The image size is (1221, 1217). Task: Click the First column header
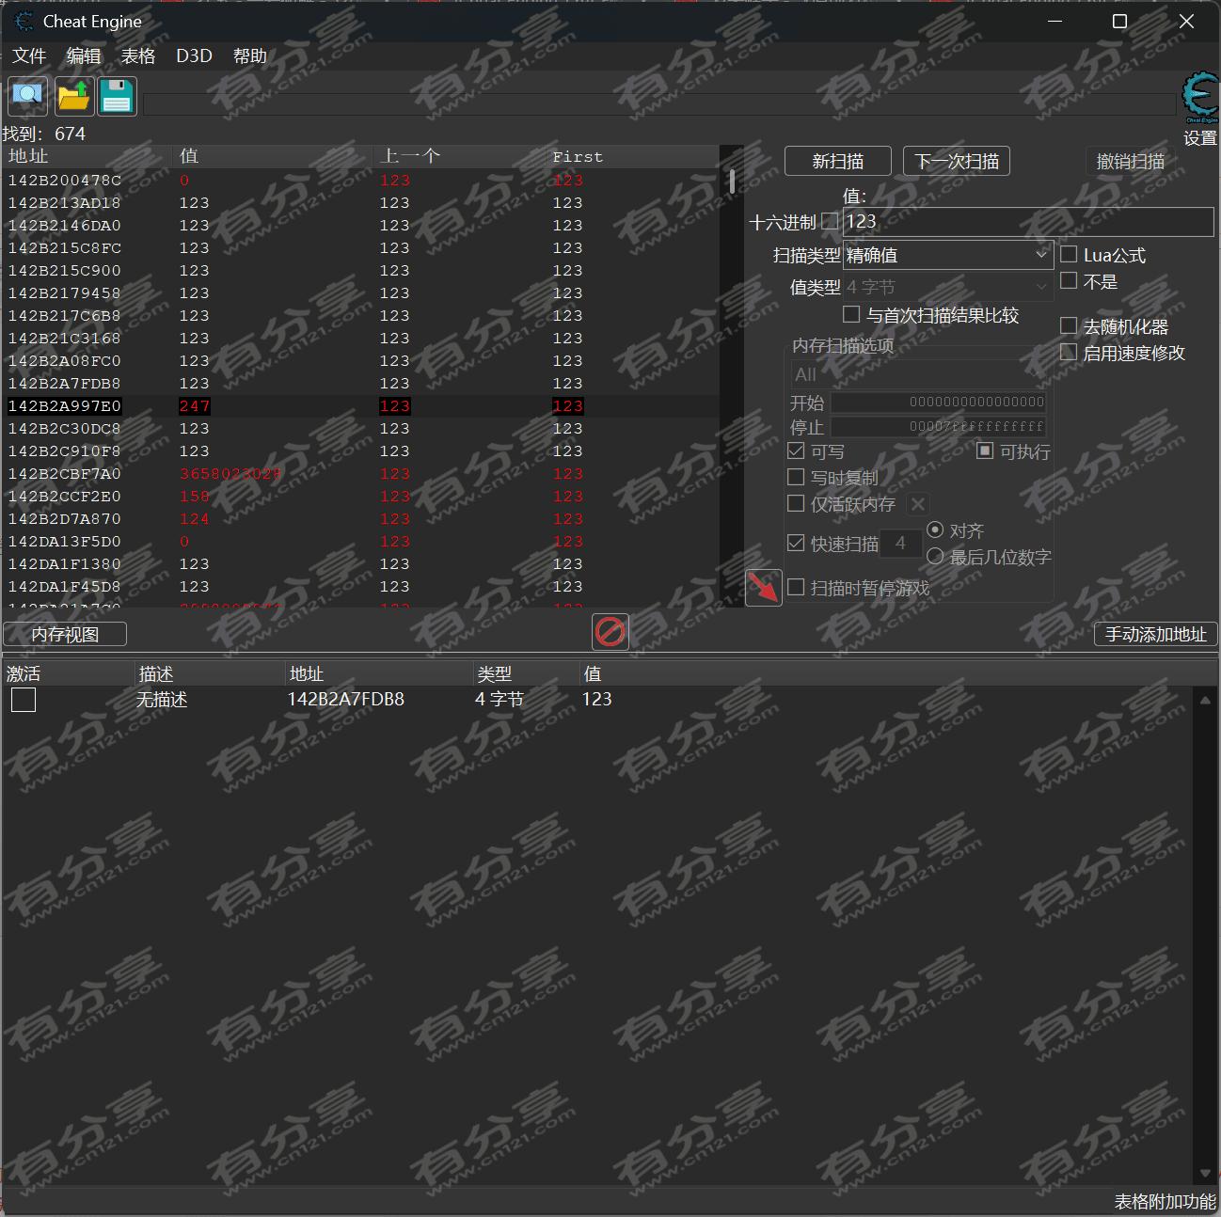pyautogui.click(x=633, y=156)
